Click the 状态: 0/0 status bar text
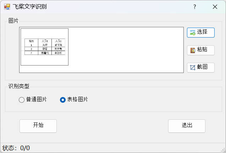226x153 pixels. pyautogui.click(x=16, y=148)
